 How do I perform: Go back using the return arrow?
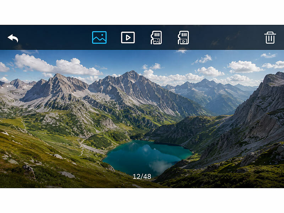pos(13,38)
